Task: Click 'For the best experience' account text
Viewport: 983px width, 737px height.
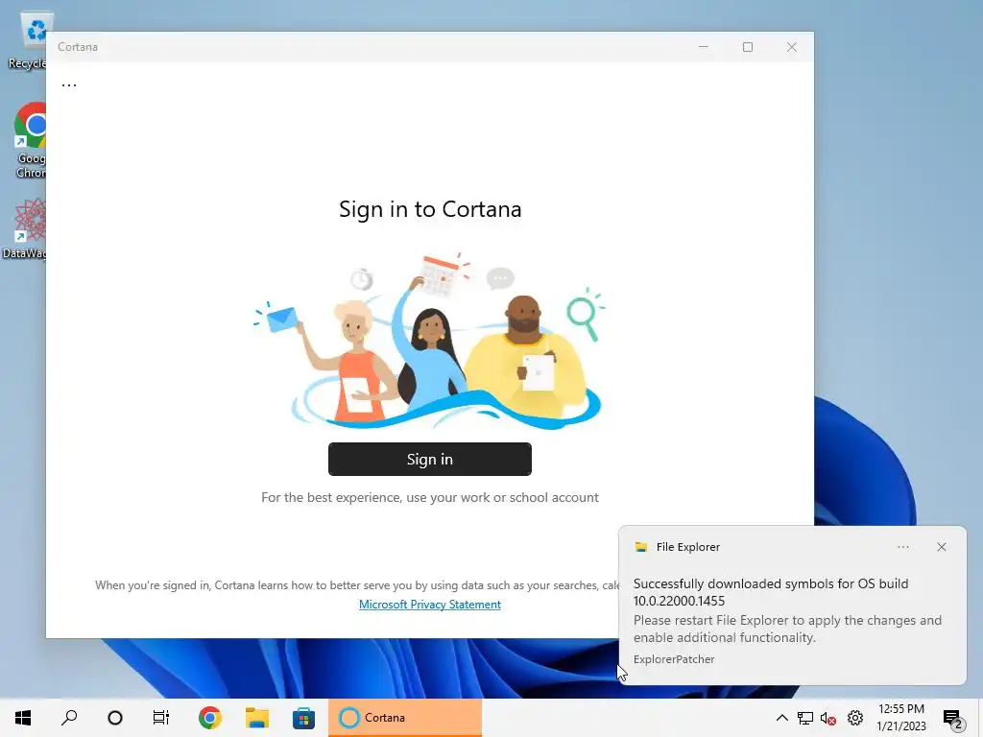Action: pos(430,497)
